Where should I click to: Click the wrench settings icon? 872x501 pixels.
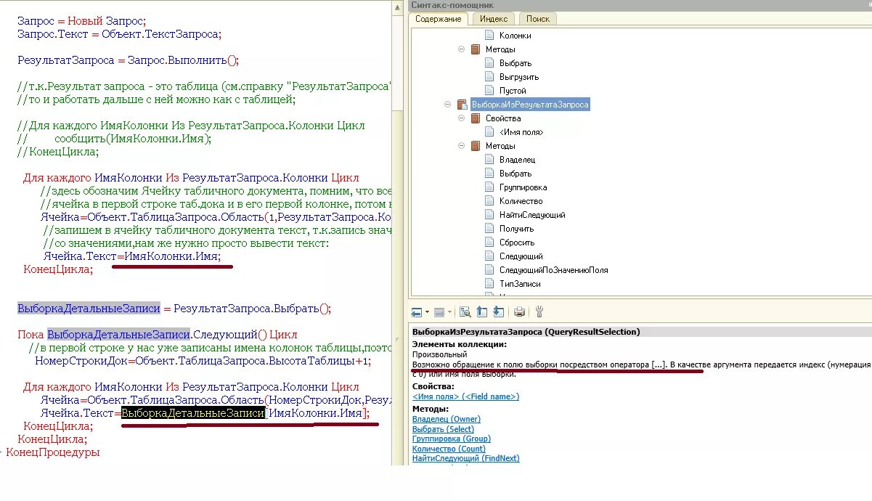[539, 312]
